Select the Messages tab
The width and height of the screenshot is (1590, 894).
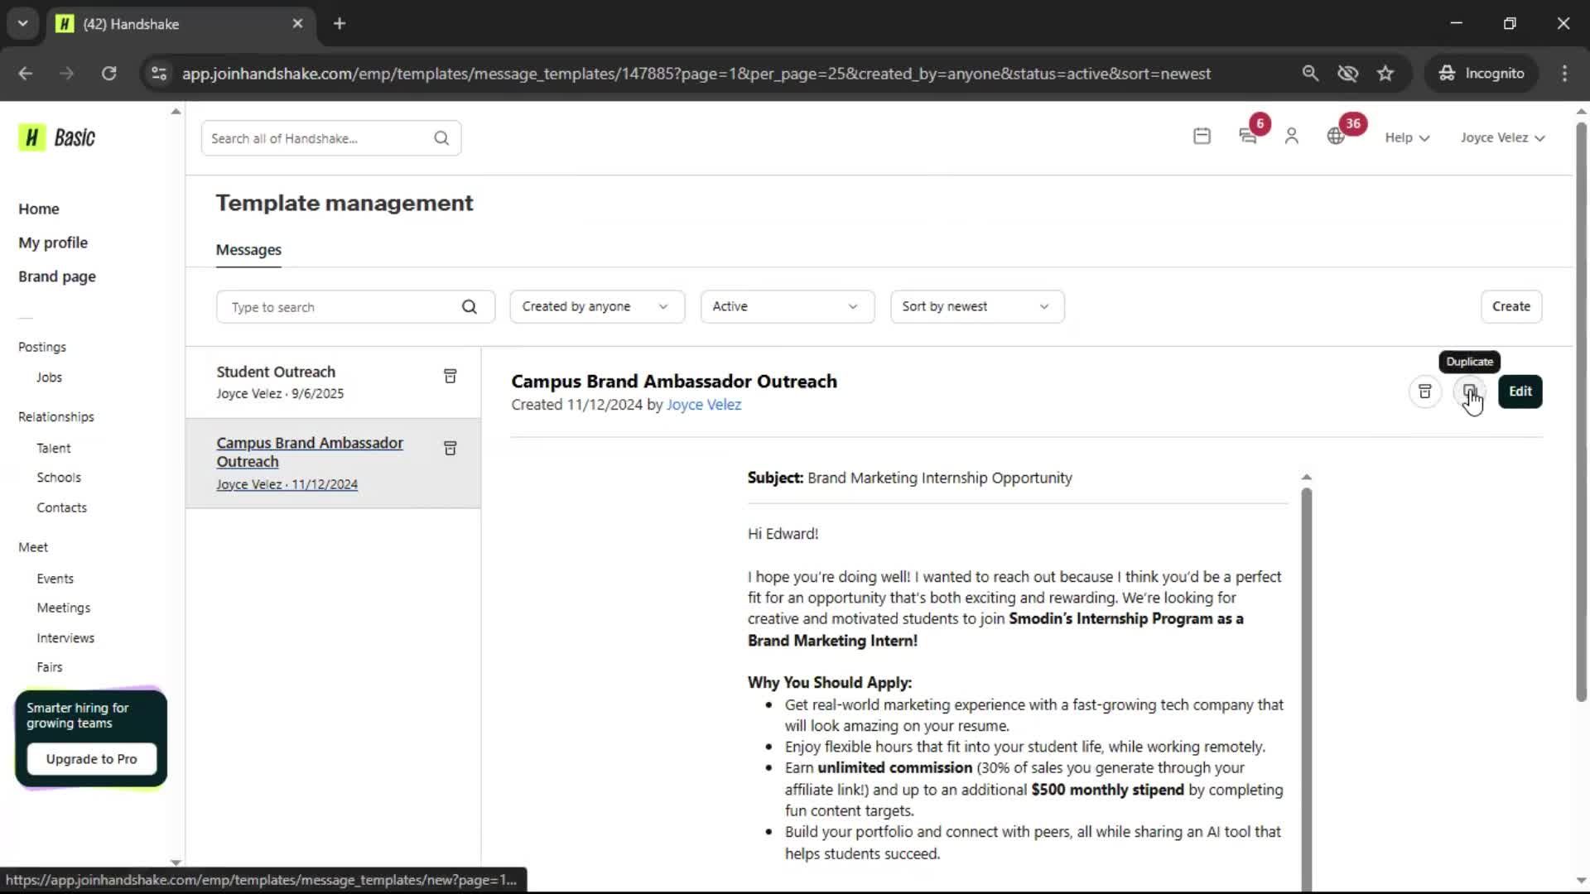pos(248,250)
